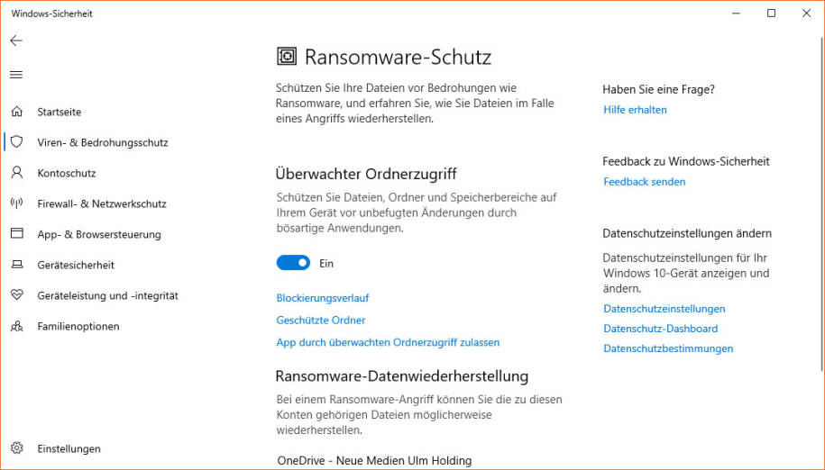This screenshot has height=470, width=825.
Task: Open the hamburger navigation menu
Action: pos(16,75)
